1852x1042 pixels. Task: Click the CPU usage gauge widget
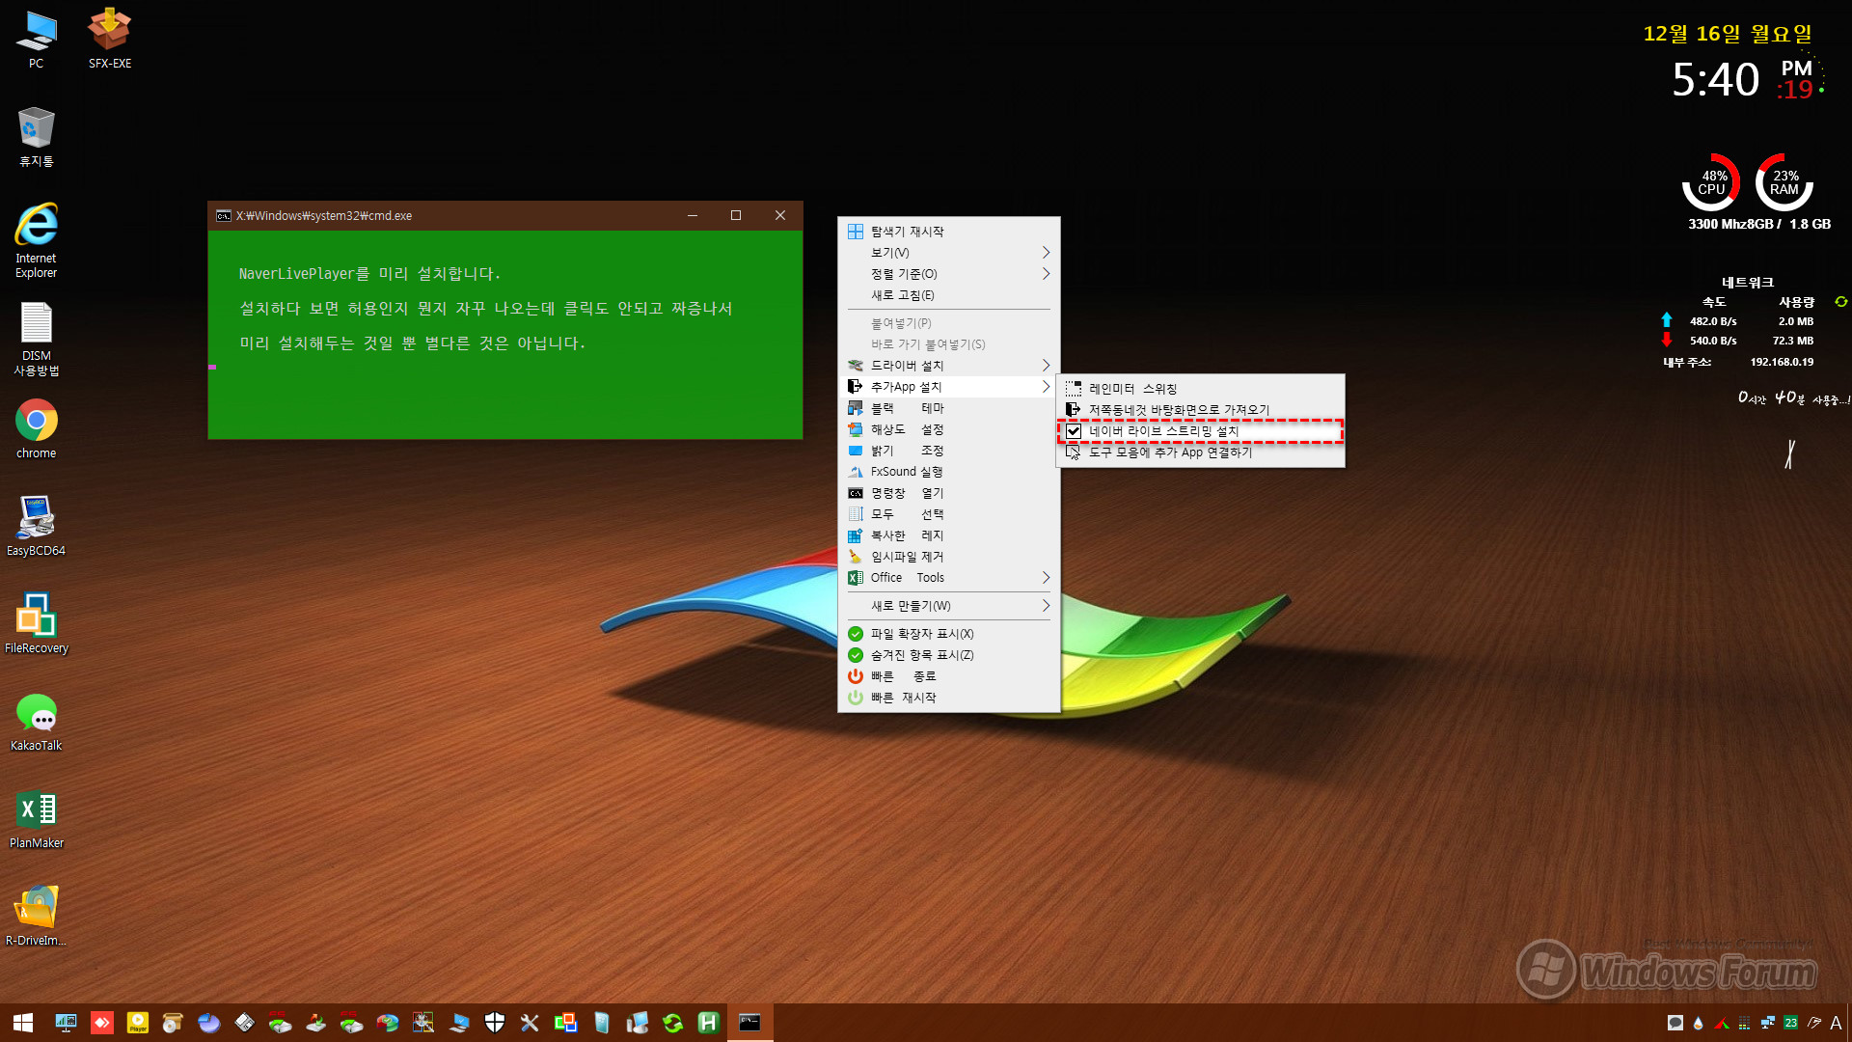[1711, 182]
